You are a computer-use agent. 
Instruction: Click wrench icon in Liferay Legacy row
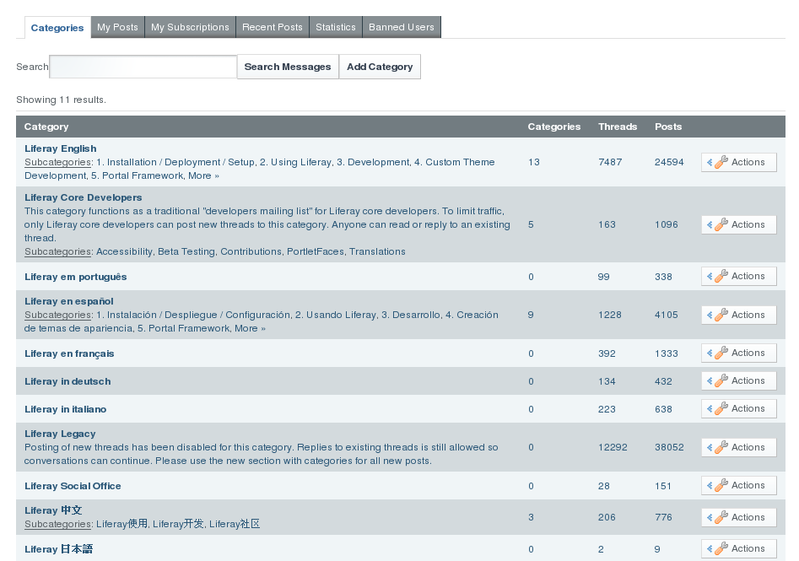pyautogui.click(x=721, y=448)
